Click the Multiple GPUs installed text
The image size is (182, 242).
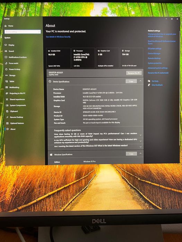[105, 66]
